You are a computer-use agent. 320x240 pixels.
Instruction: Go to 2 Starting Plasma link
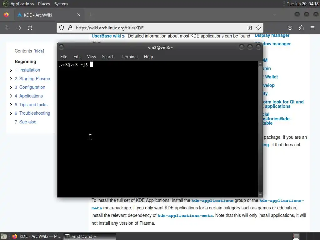point(32,79)
